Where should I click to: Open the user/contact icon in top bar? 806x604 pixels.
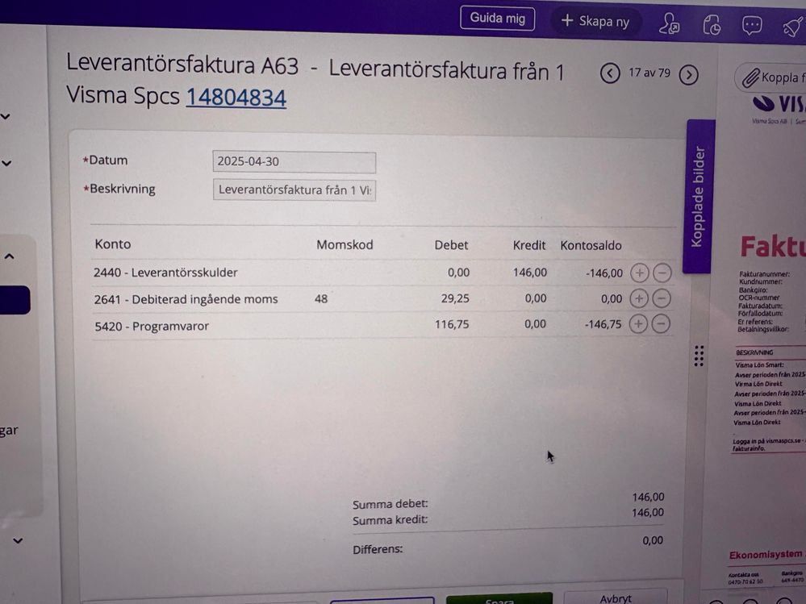[669, 24]
